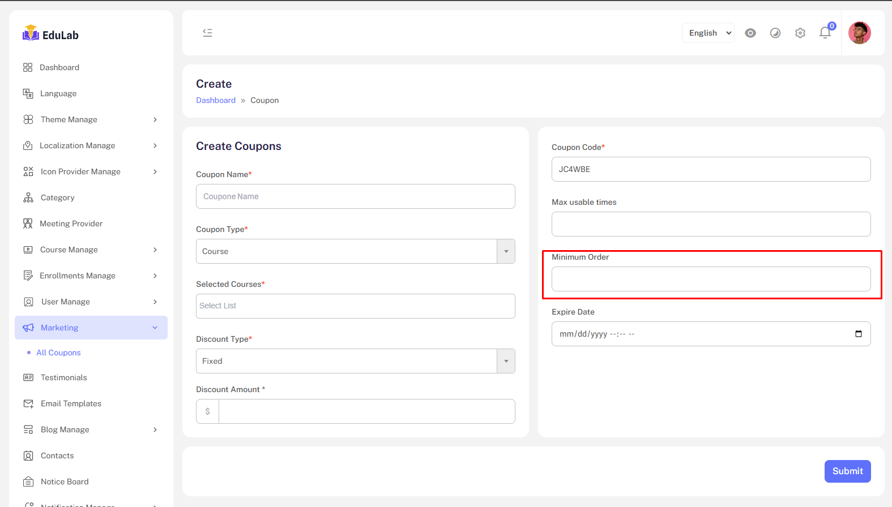Open the English language dropdown
Viewport: 892px width, 507px height.
click(x=708, y=33)
